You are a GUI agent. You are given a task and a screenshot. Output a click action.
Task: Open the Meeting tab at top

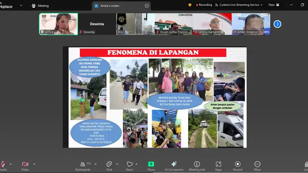(x=40, y=6)
